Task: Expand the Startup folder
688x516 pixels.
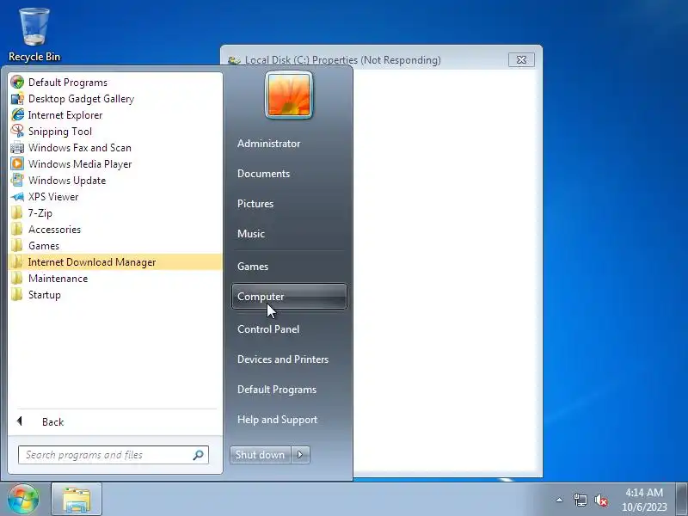Action: 115,295
